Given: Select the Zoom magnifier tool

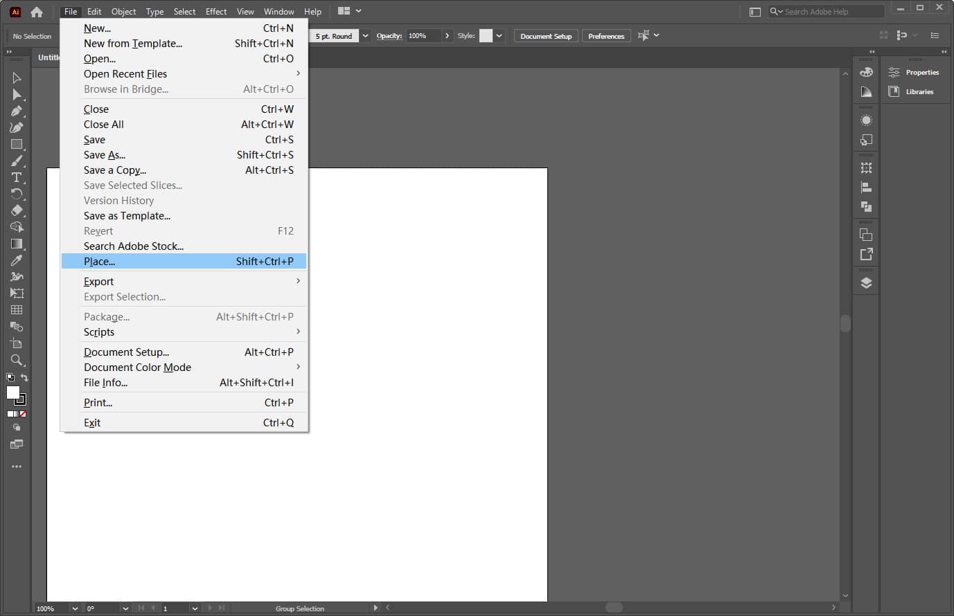Looking at the screenshot, I should click(17, 360).
